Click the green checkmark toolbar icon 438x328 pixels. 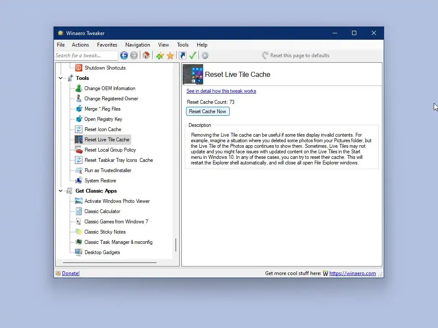[x=192, y=55]
